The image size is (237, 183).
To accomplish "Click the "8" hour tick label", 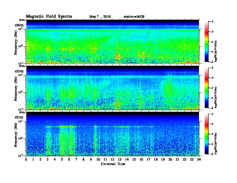I will (x=83, y=159).
